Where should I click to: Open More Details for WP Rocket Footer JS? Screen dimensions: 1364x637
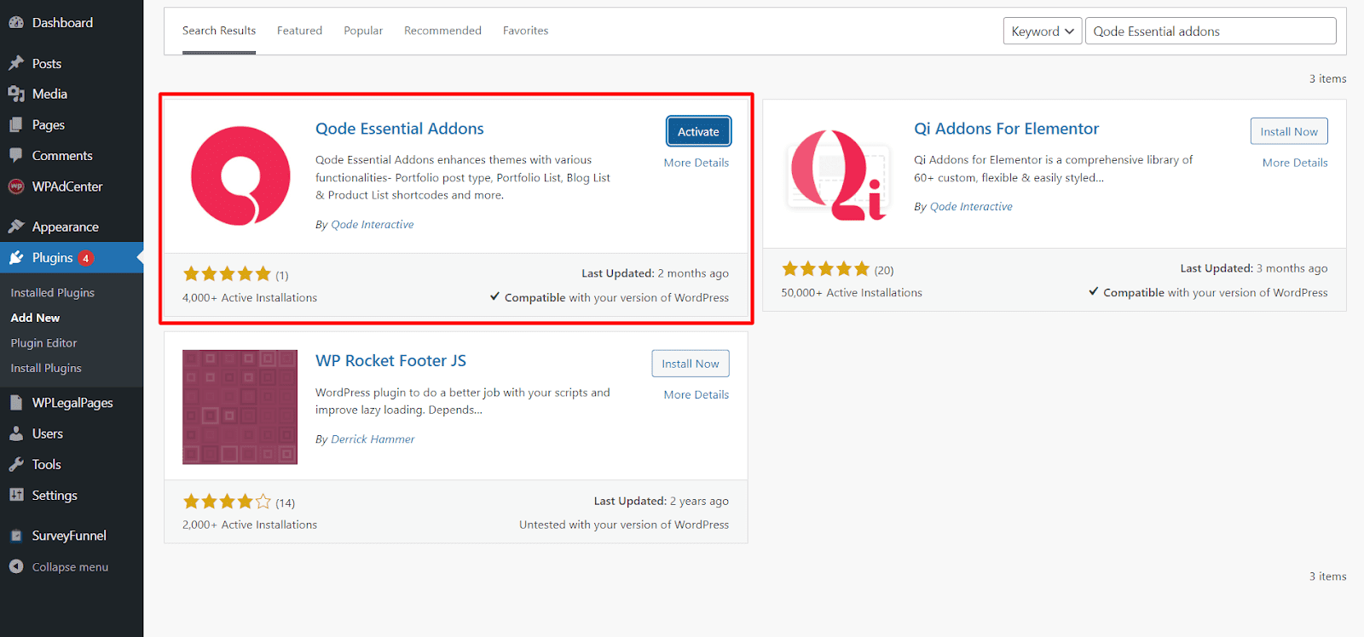[696, 395]
